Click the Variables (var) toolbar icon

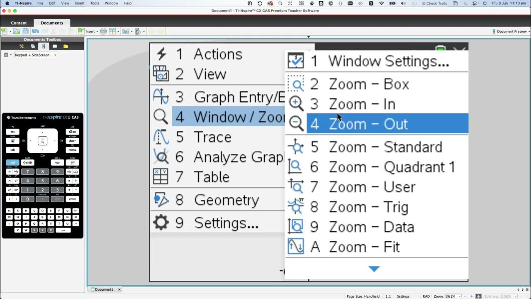[104, 31]
